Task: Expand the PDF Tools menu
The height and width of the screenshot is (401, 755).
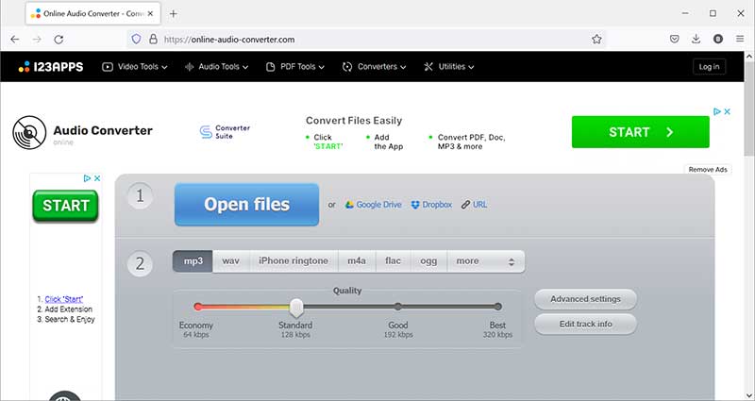Action: click(x=295, y=67)
